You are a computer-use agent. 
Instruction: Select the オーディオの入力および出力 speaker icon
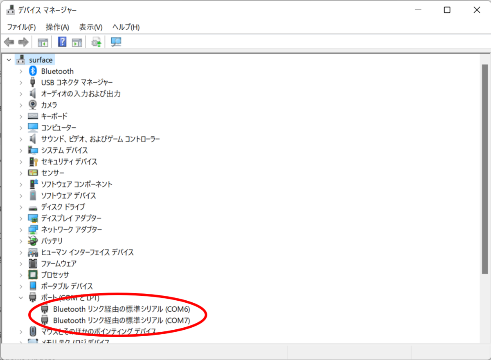click(33, 94)
